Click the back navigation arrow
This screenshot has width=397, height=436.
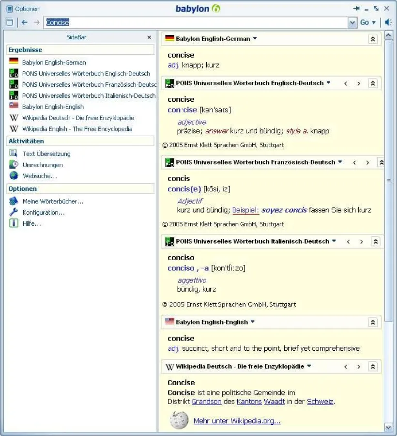(24, 22)
